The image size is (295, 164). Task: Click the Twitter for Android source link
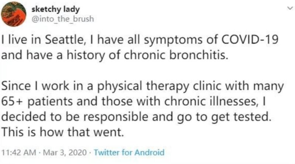[129, 152]
